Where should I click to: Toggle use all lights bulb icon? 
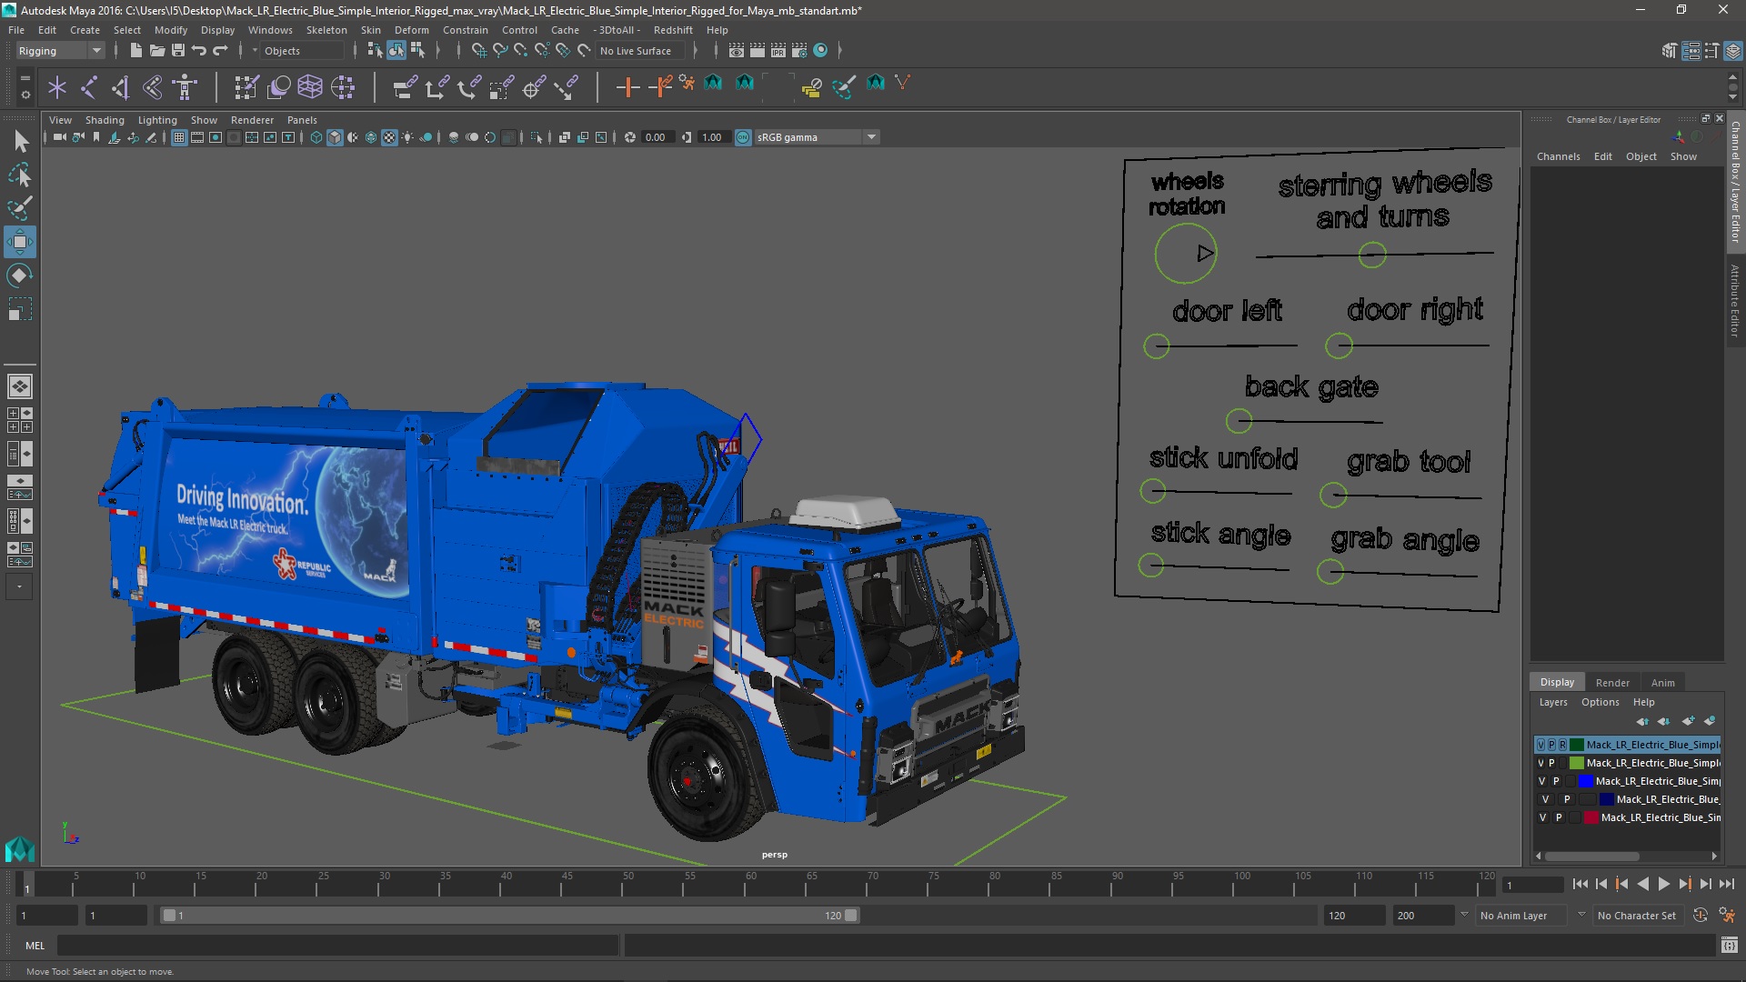[x=407, y=137]
